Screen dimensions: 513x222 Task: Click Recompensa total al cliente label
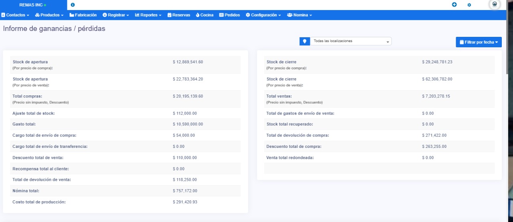[41, 169]
